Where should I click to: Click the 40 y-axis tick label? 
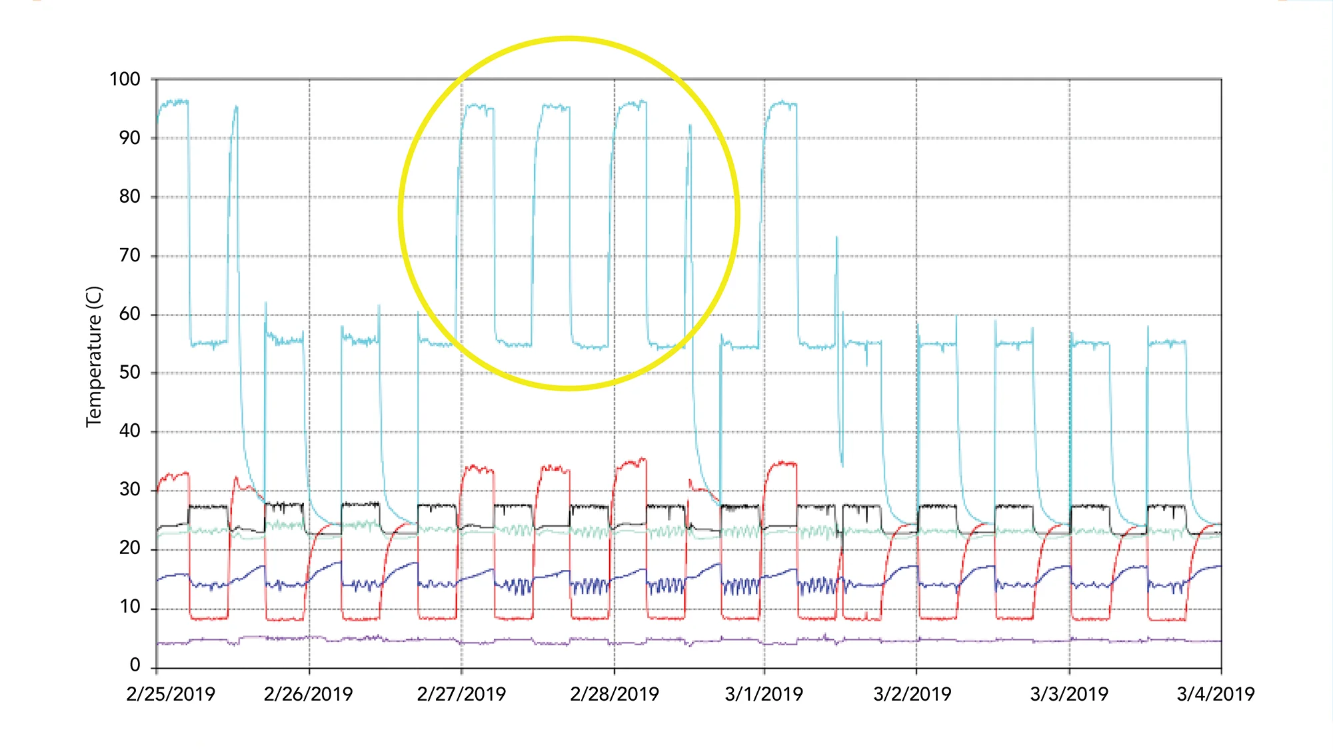pyautogui.click(x=129, y=431)
